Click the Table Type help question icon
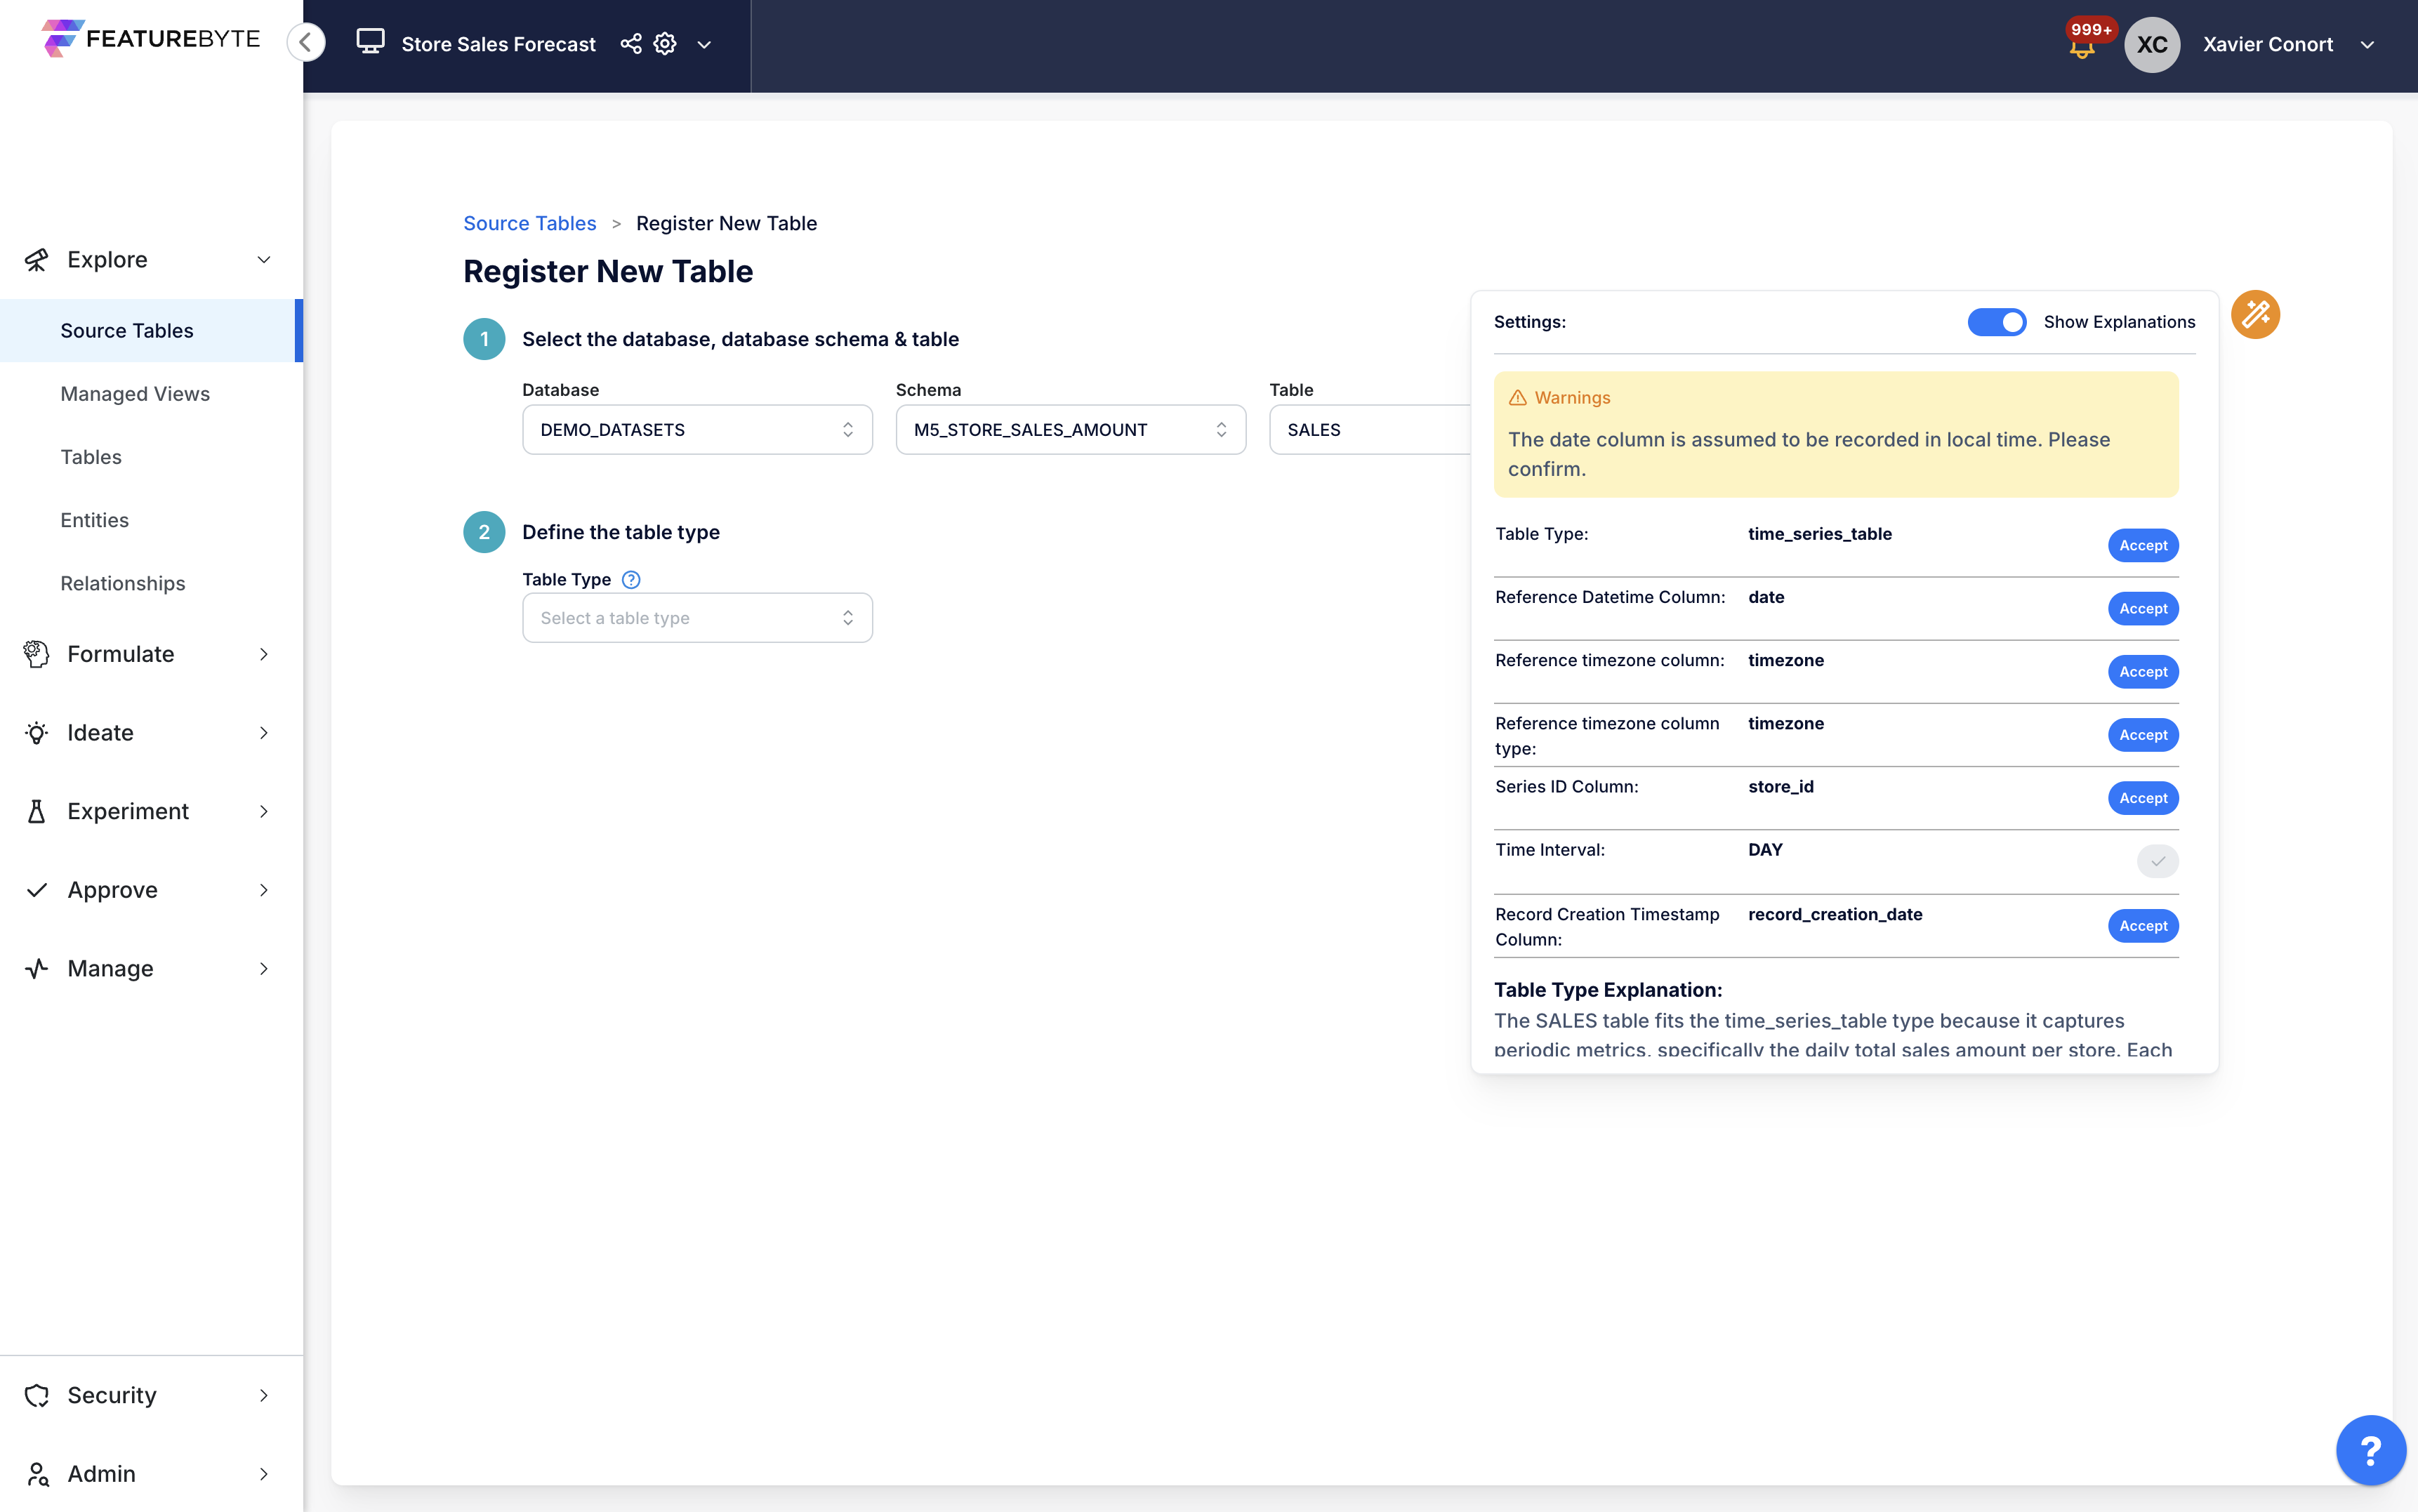This screenshot has width=2418, height=1512. tap(631, 580)
